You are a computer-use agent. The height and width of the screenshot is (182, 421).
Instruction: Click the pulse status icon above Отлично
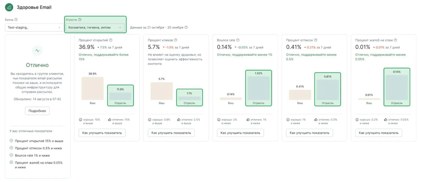(37, 51)
